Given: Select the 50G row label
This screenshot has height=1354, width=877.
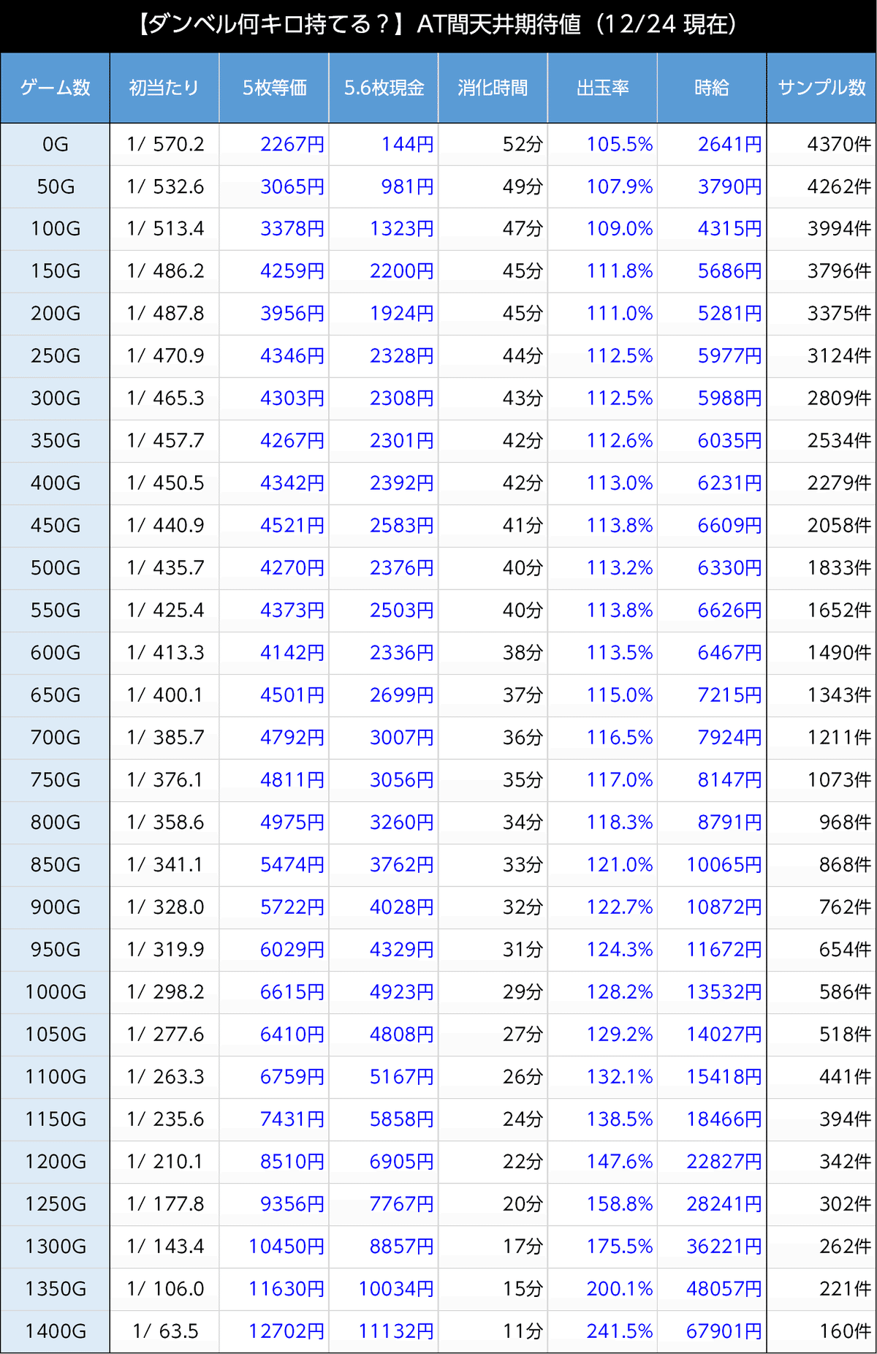Looking at the screenshot, I should pos(56,187).
